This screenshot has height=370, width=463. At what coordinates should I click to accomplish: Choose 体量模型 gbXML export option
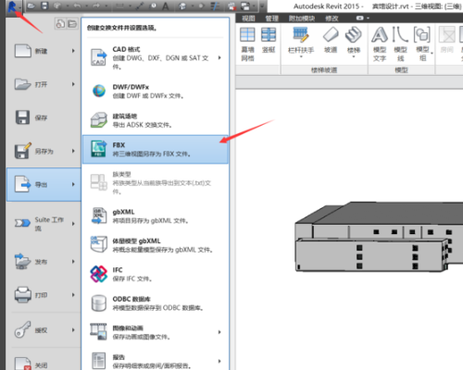tap(156, 245)
